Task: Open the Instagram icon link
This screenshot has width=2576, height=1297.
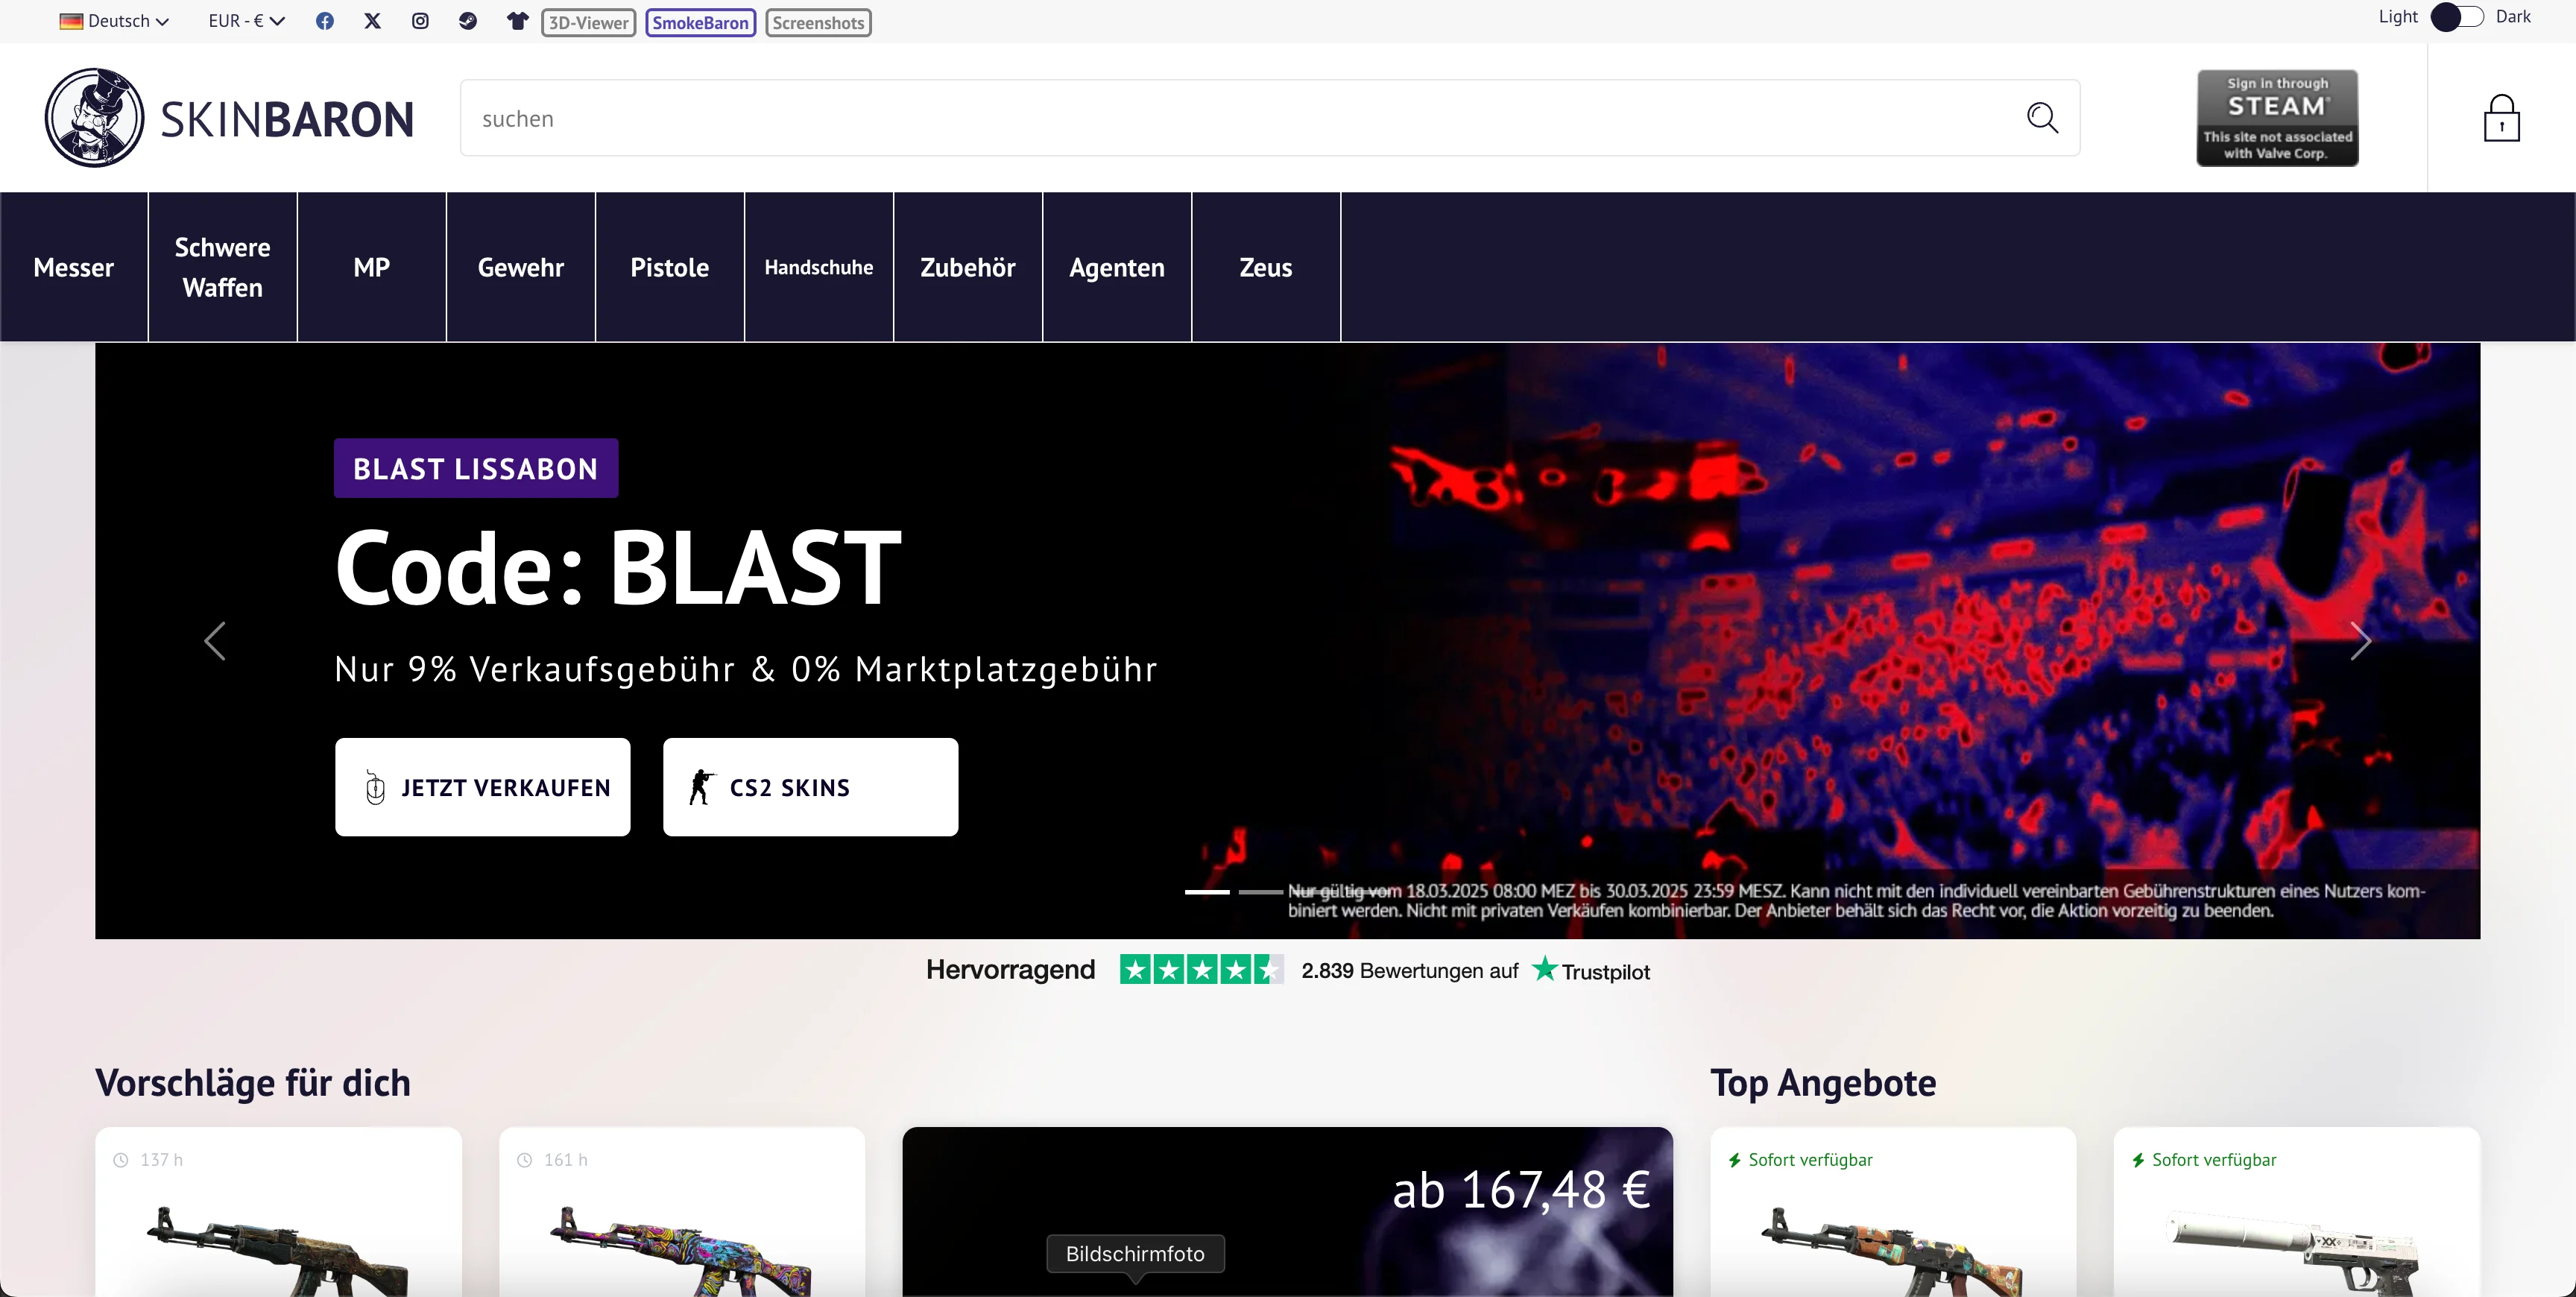Action: point(420,21)
